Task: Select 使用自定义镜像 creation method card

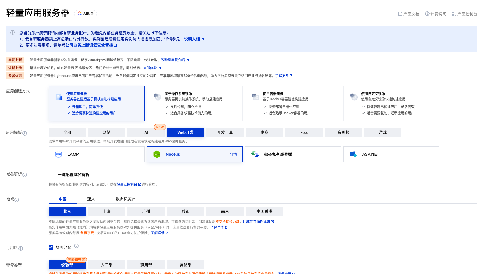Action: pyautogui.click(x=391, y=103)
